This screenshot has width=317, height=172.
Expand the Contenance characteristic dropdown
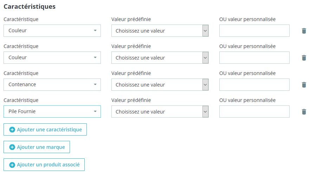tap(52, 84)
